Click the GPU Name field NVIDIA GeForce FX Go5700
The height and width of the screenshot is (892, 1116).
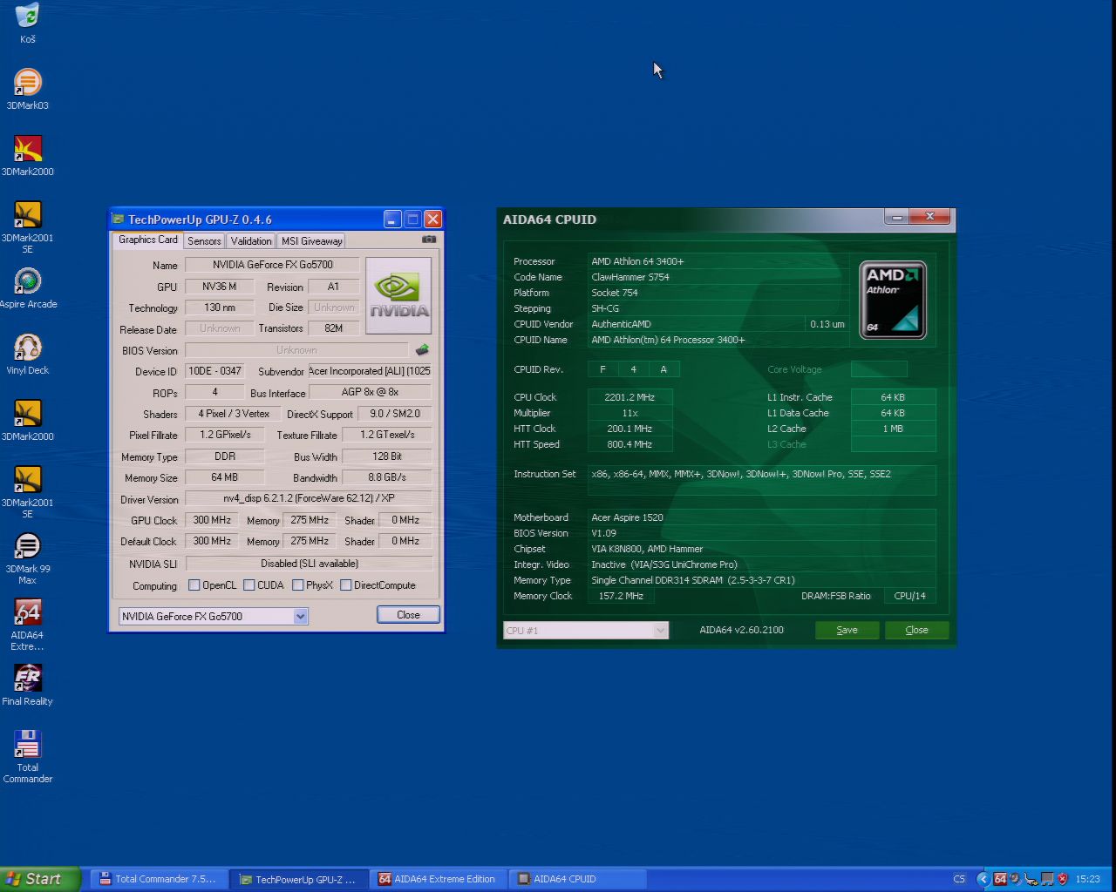[x=272, y=265]
